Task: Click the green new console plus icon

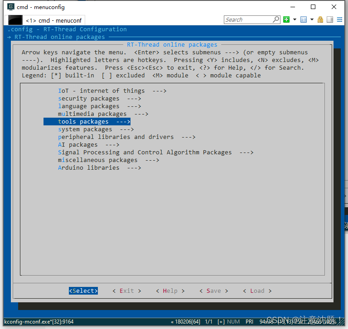Action: [x=286, y=19]
